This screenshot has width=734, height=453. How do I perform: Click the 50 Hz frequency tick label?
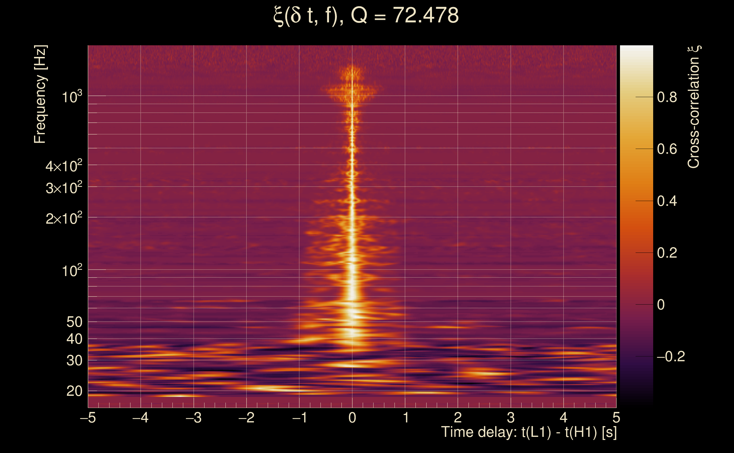point(74,322)
